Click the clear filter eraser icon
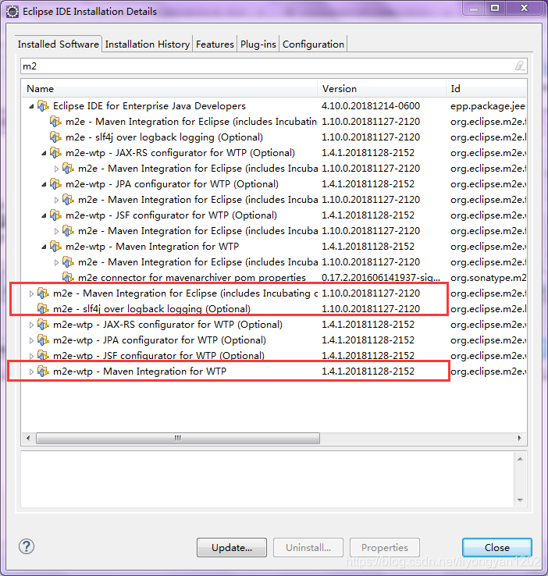The height and width of the screenshot is (576, 548). [520, 66]
